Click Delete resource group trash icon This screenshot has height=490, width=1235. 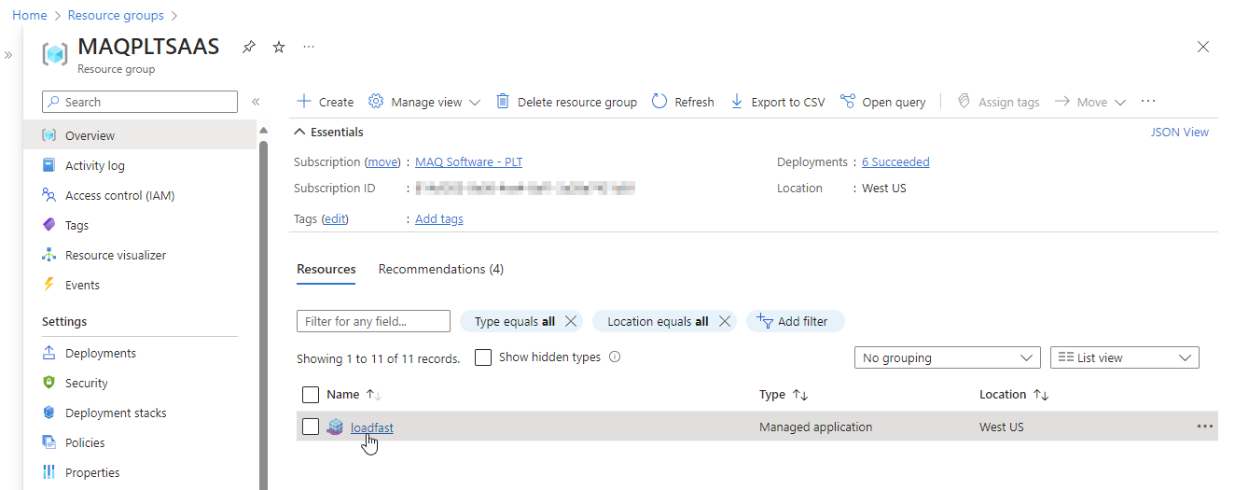point(503,102)
